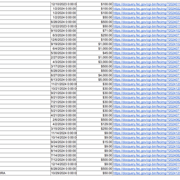Select the date cell 12/22/2023 0:00:00
Screen dimensions: 180x180
coord(64,26)
